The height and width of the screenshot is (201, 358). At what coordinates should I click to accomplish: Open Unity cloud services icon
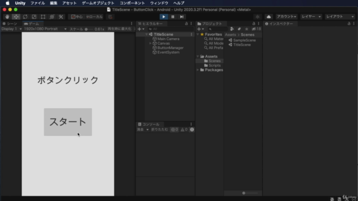[x=268, y=17]
